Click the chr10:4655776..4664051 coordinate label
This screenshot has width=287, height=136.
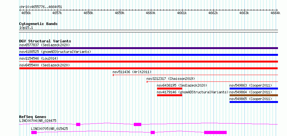(x=41, y=7)
